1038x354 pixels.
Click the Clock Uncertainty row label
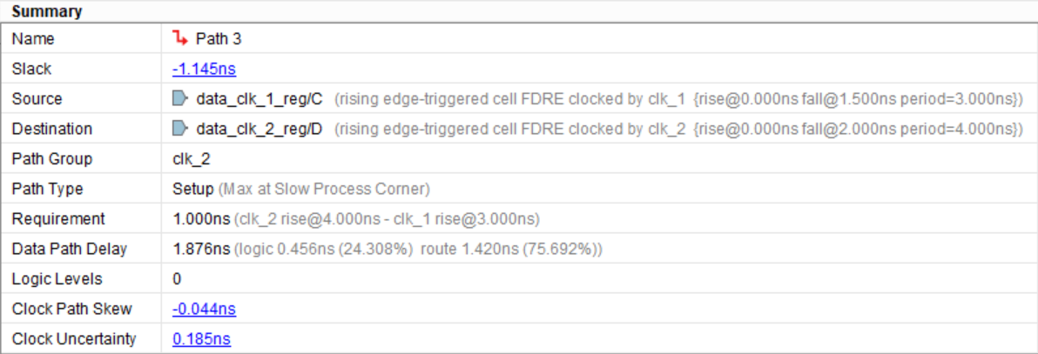click(x=74, y=339)
